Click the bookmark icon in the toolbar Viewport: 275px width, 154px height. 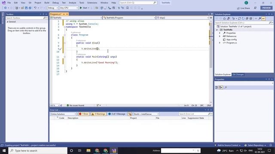128,8
